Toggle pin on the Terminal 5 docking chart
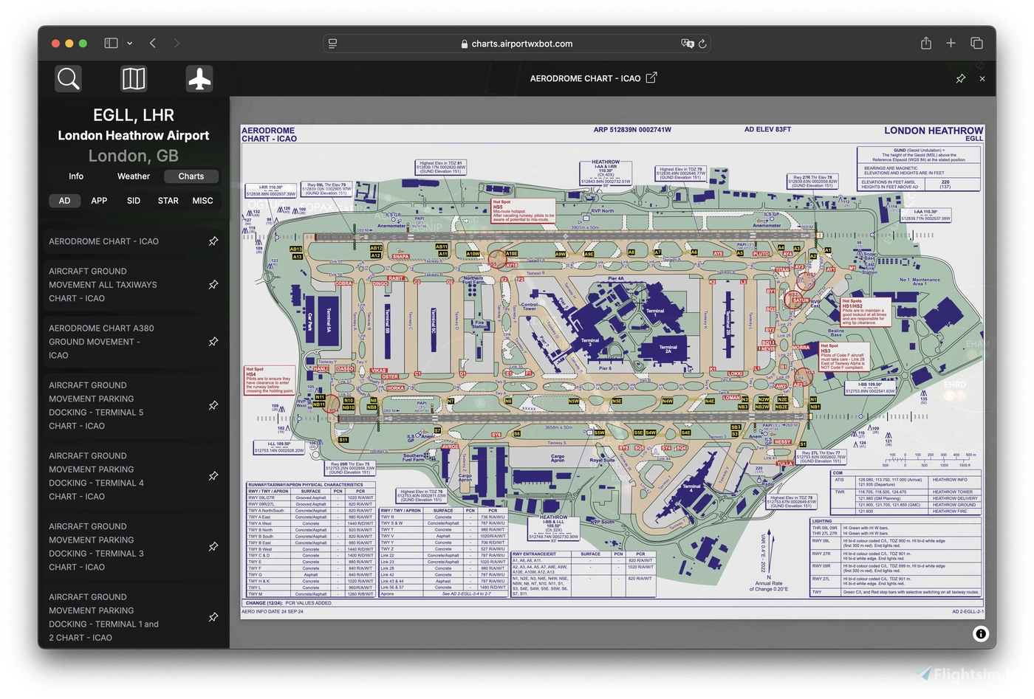The width and height of the screenshot is (1034, 699). pyautogui.click(x=213, y=405)
